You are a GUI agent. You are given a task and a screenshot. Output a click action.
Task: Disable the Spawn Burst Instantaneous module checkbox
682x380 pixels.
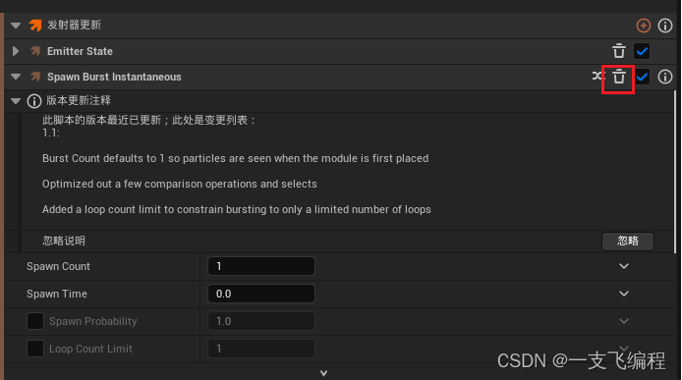pos(642,77)
